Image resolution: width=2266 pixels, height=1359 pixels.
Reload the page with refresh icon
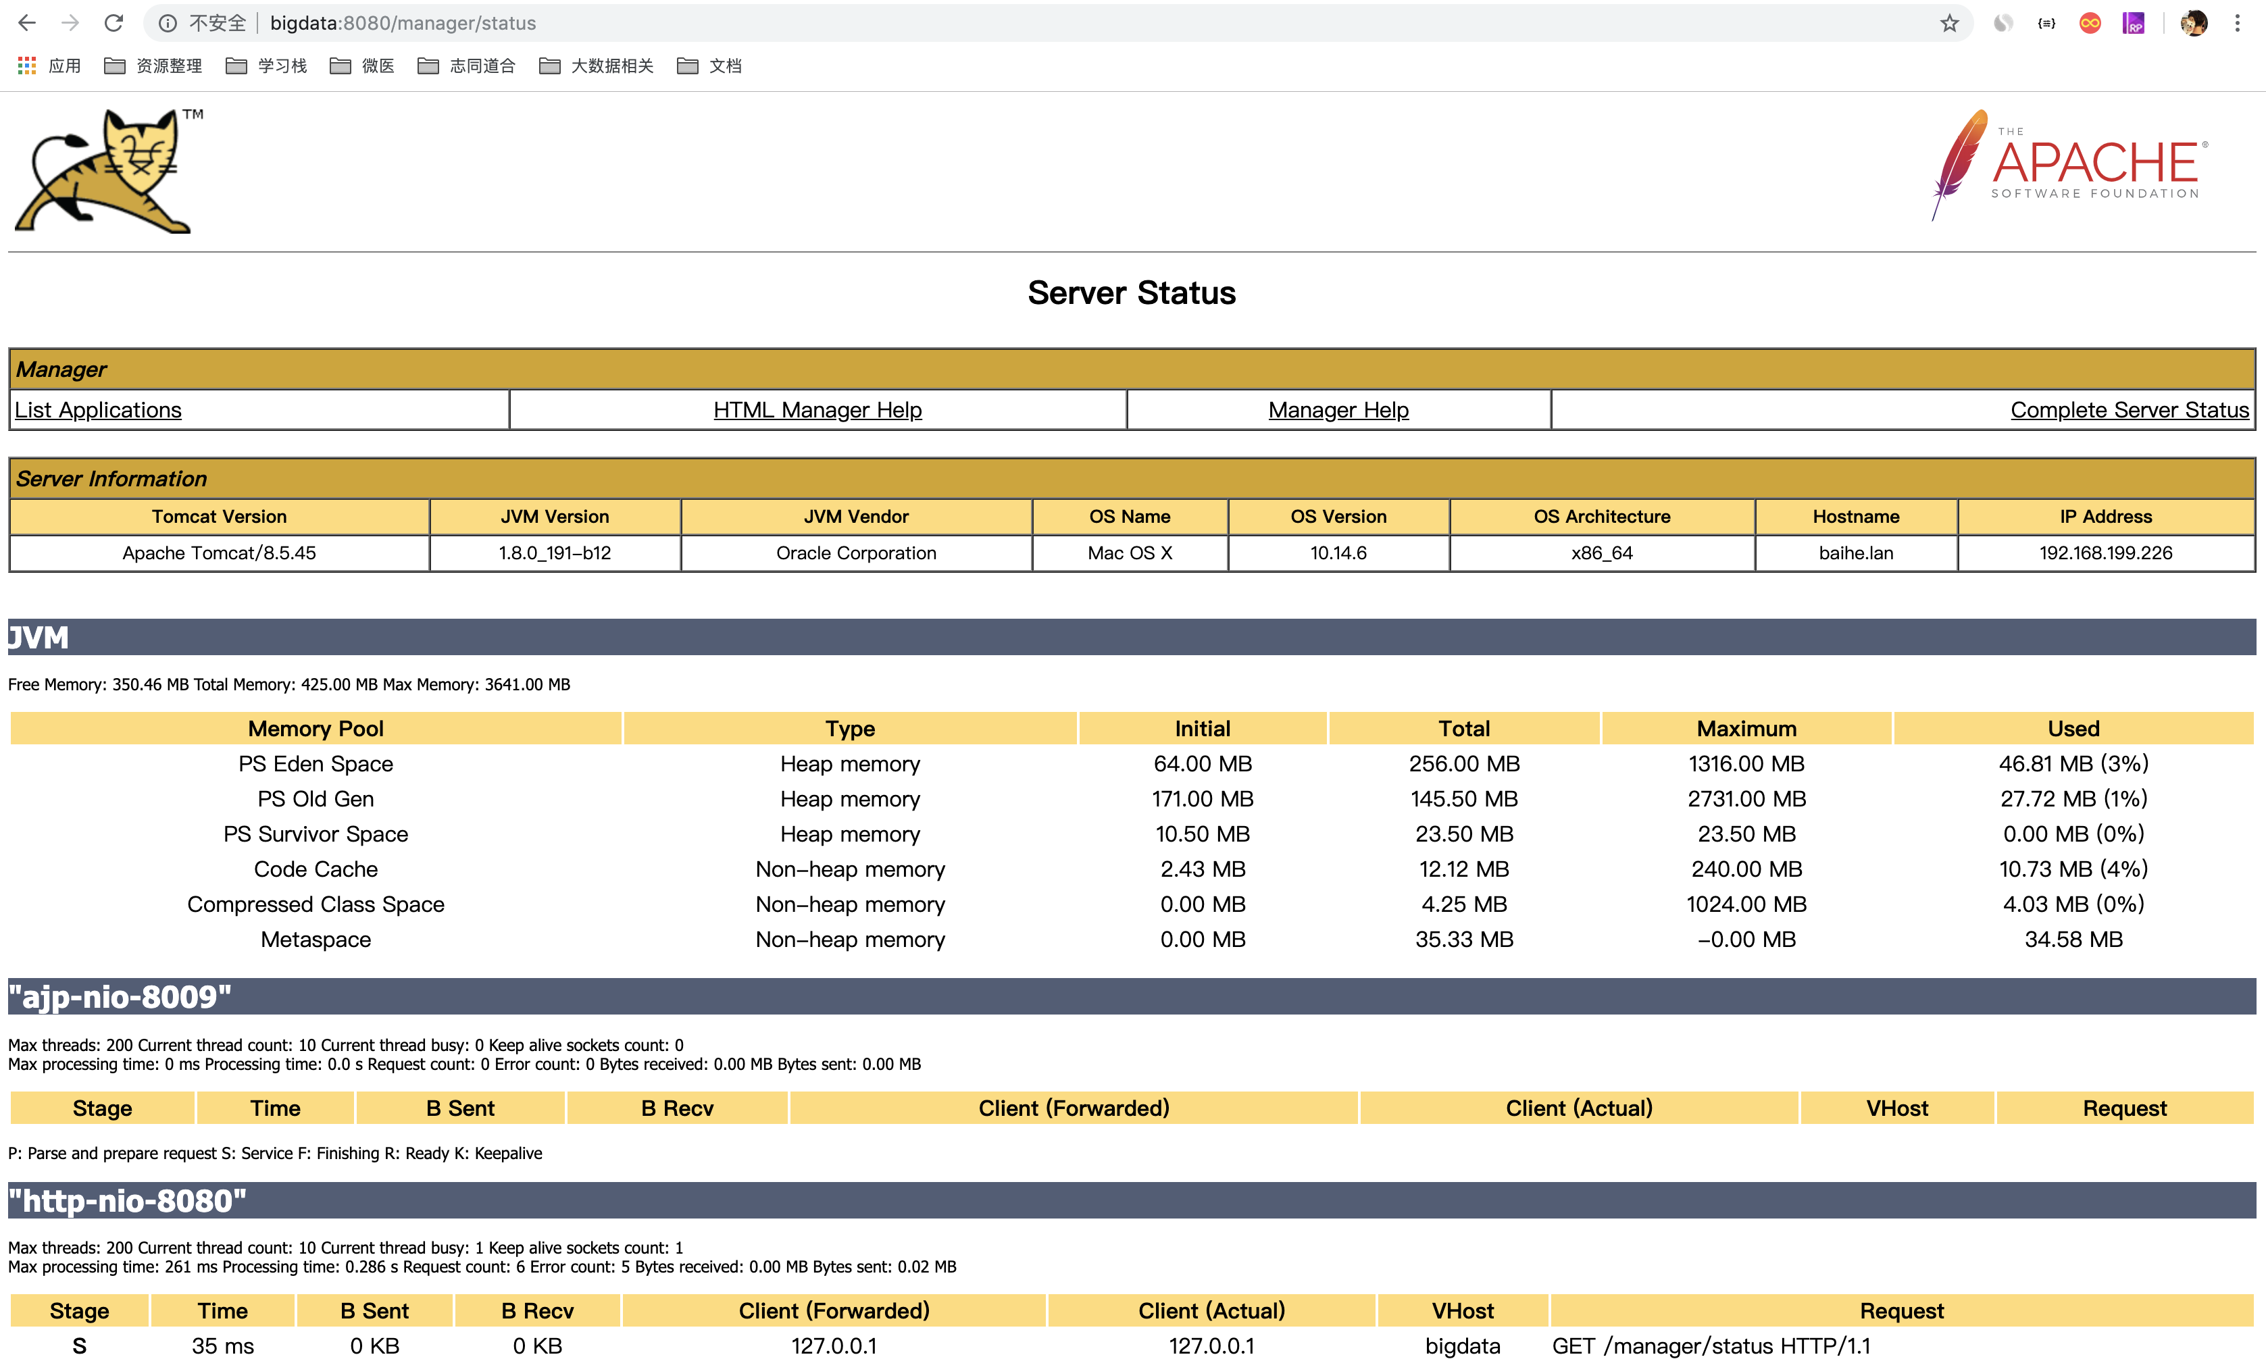[x=114, y=23]
